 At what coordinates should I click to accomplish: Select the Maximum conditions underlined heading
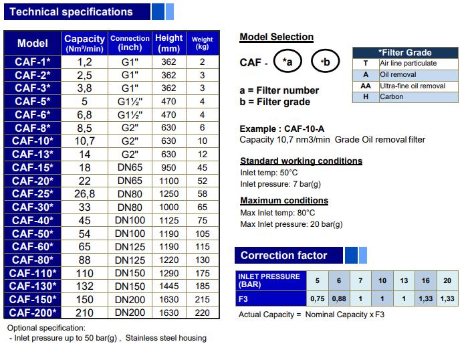tap(284, 200)
